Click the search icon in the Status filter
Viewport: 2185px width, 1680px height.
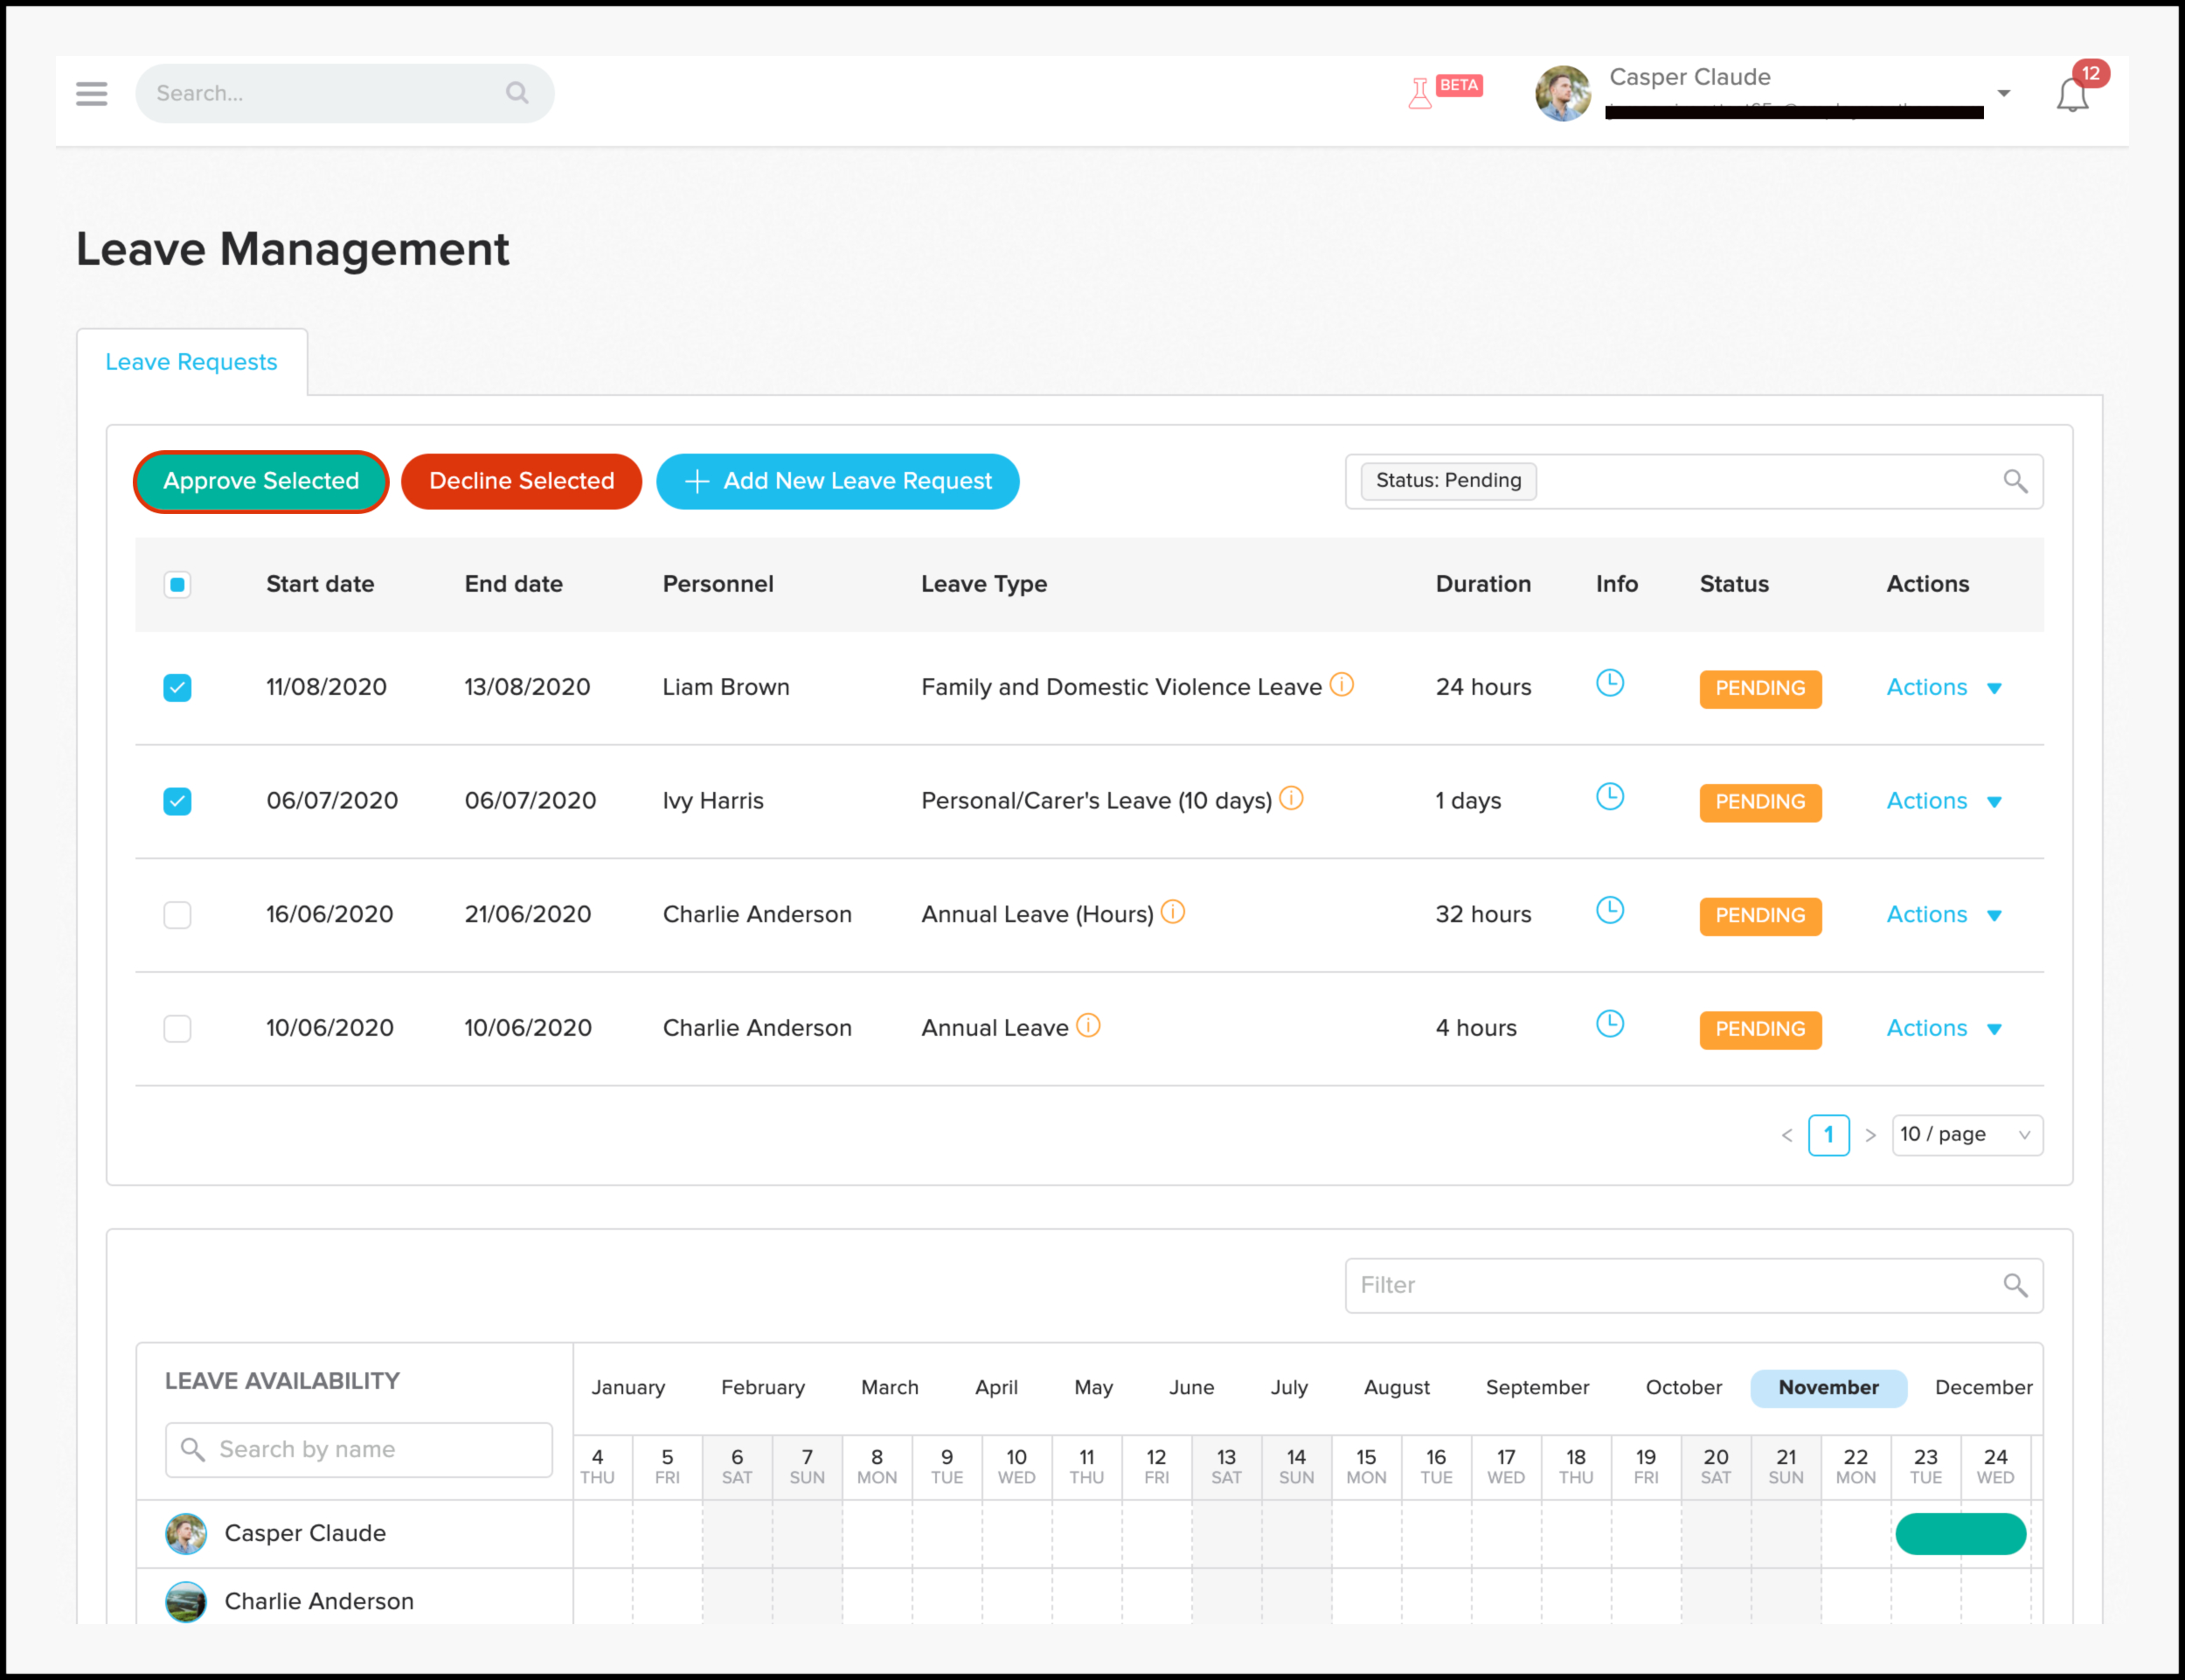tap(2015, 481)
